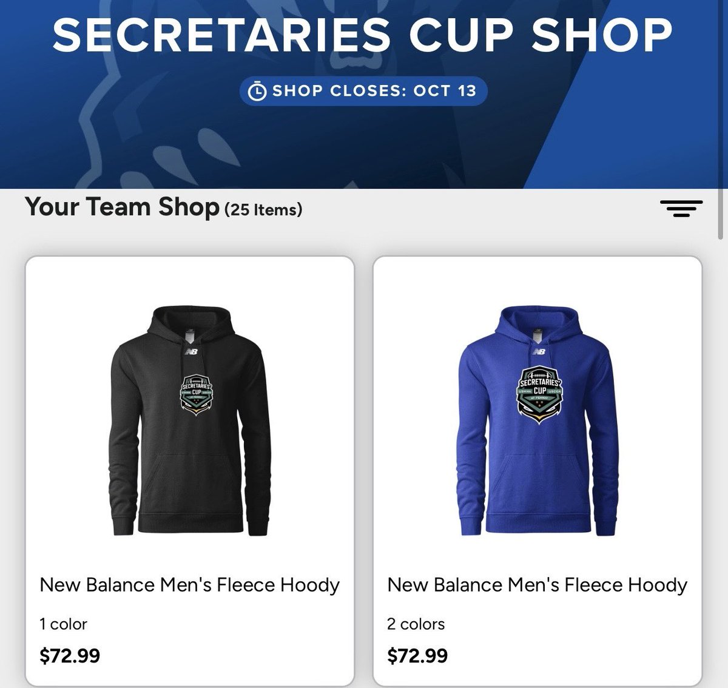This screenshot has width=728, height=688.
Task: Click the 1 color label on the black hoody
Action: [63, 624]
